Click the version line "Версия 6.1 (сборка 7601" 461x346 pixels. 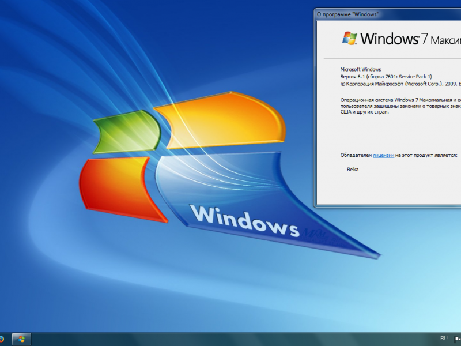coord(386,77)
